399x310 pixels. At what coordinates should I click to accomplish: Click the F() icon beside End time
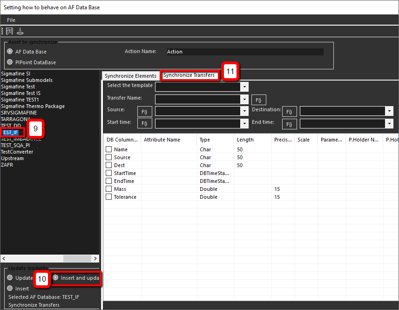[290, 123]
